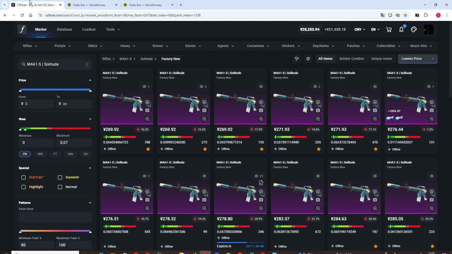Click the watchers eye on the ¥278.80 listing
This screenshot has height=254, width=452.
pyautogui.click(x=259, y=176)
